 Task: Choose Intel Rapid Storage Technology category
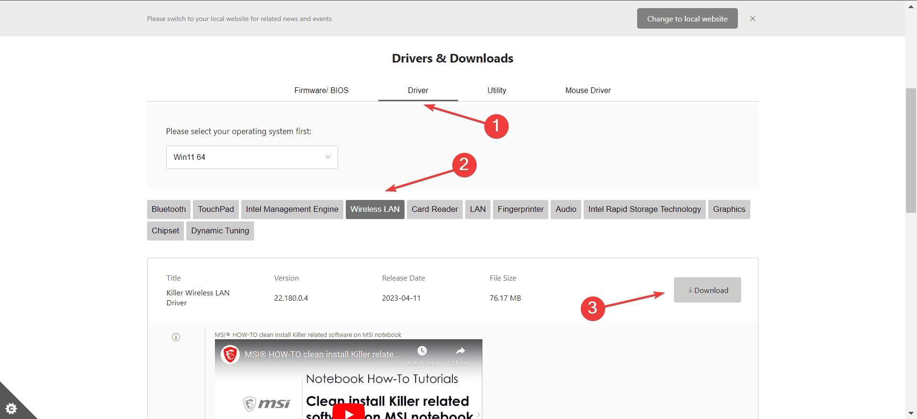[x=645, y=209]
